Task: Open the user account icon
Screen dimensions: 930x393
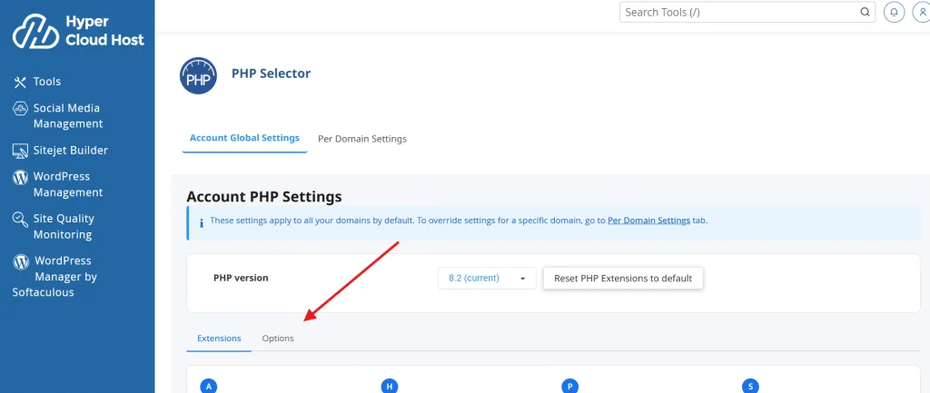Action: pyautogui.click(x=922, y=12)
